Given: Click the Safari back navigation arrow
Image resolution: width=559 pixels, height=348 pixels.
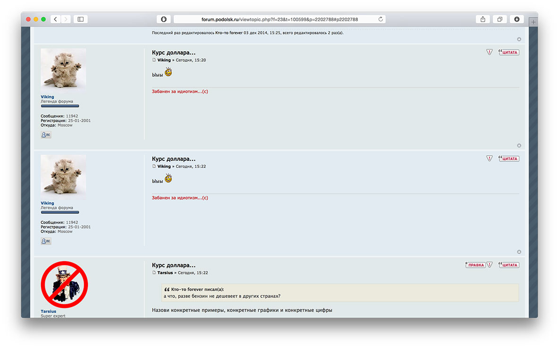Looking at the screenshot, I should pos(56,19).
